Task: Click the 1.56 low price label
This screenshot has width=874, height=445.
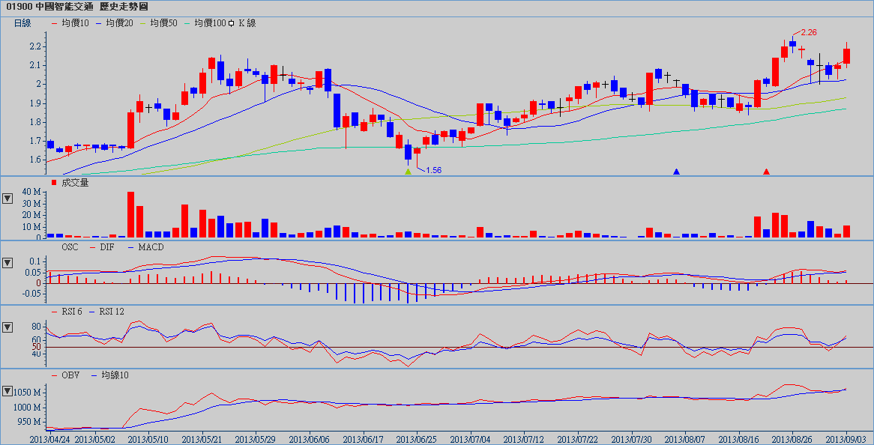Action: coord(433,170)
